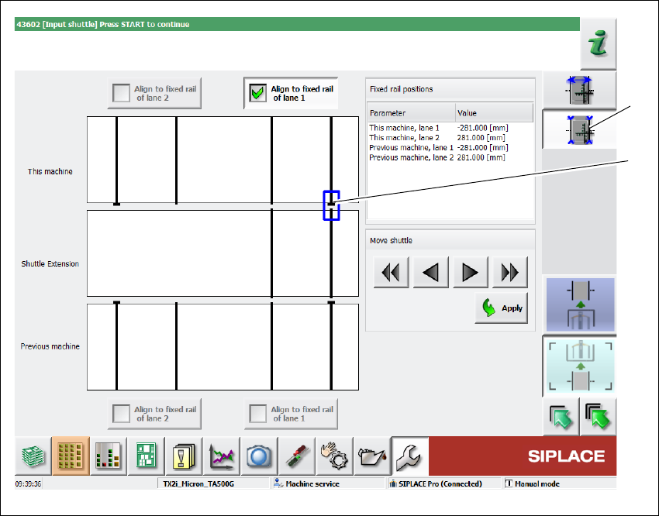
Task: Move shuttle one step left
Action: (x=431, y=273)
